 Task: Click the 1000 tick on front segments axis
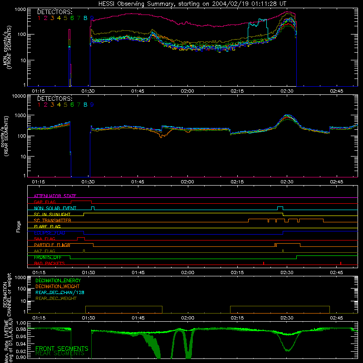pos(20,10)
